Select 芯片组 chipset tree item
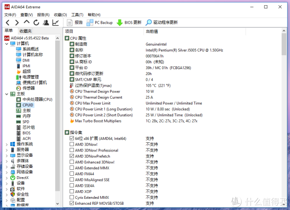 tap(26, 127)
